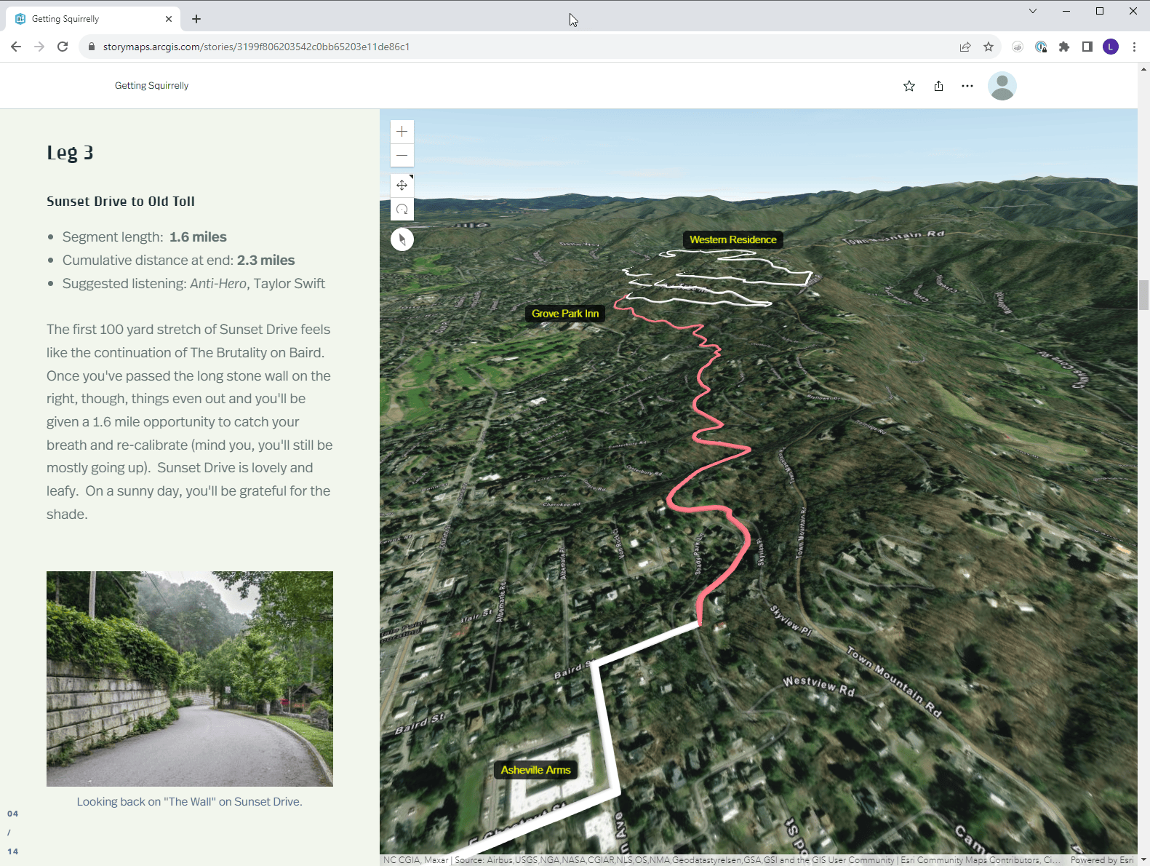The height and width of the screenshot is (866, 1150).
Task: Open the Chrome three-dot menu
Action: pos(1134,47)
